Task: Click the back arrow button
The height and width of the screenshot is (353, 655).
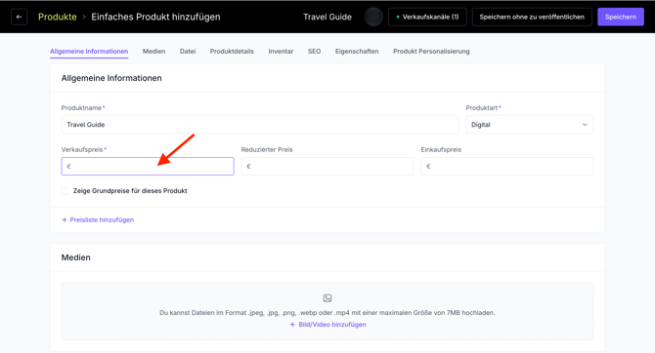Action: coord(19,18)
